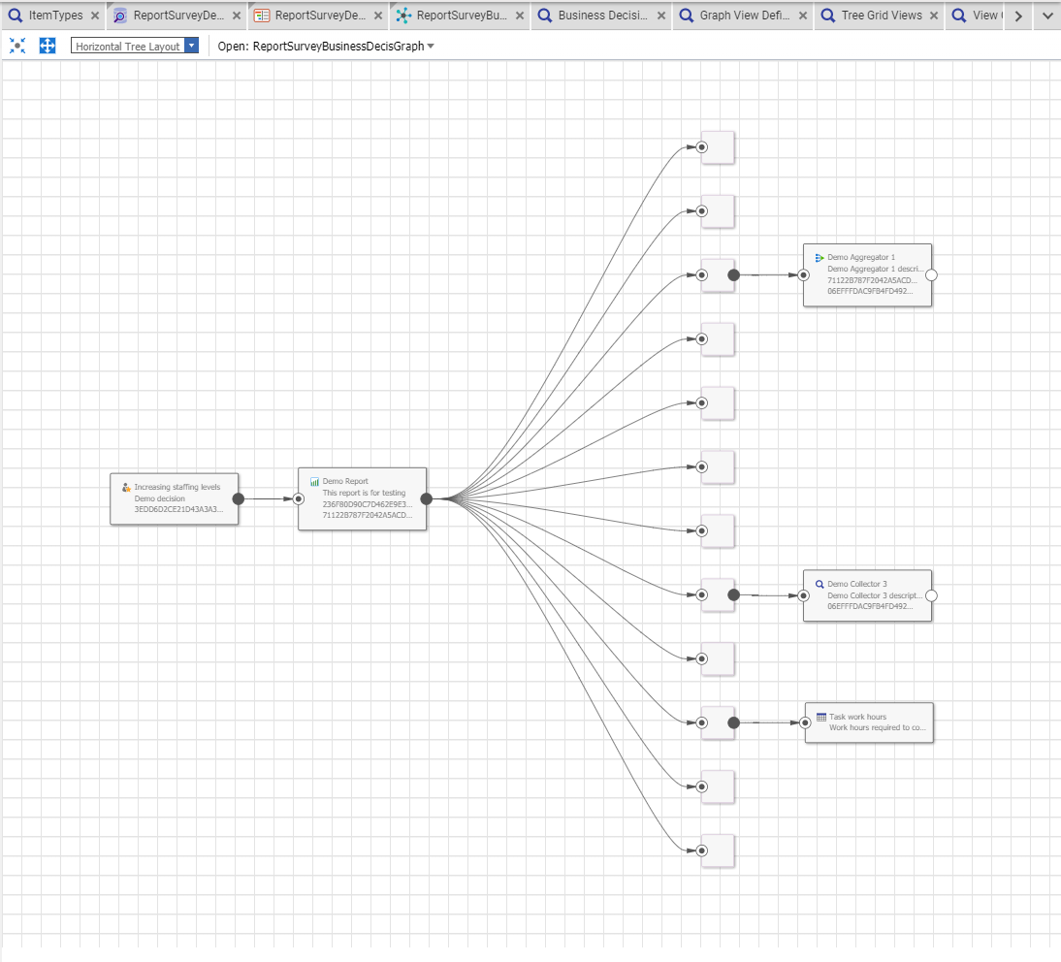The image size is (1061, 962).
Task: Click the table icon in Task work hours node
Action: tap(821, 717)
